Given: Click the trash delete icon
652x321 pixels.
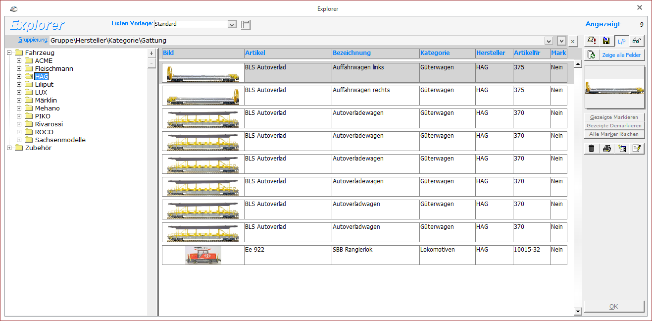Looking at the screenshot, I should click(x=591, y=148).
